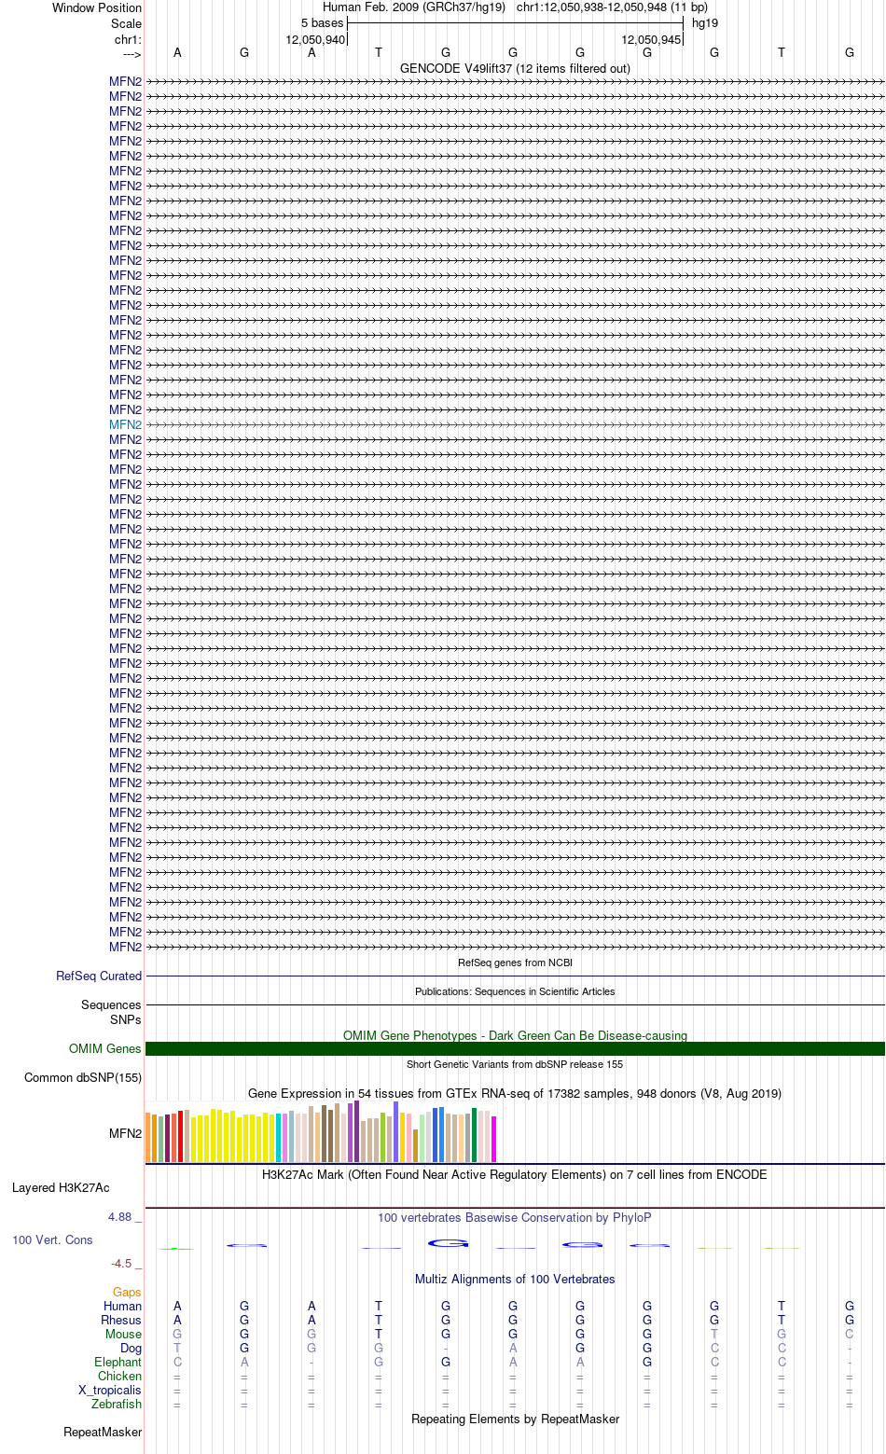Select the Human alignment row label
886x1454 pixels.
pos(122,1306)
